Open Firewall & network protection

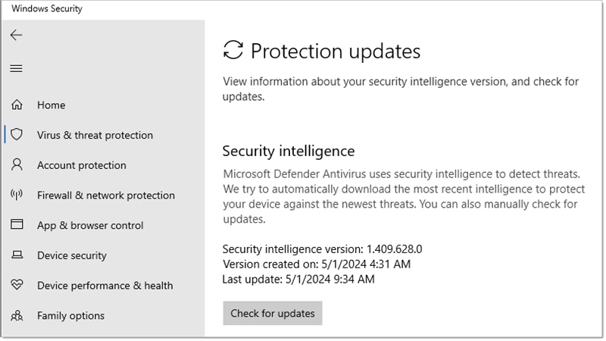[106, 196]
